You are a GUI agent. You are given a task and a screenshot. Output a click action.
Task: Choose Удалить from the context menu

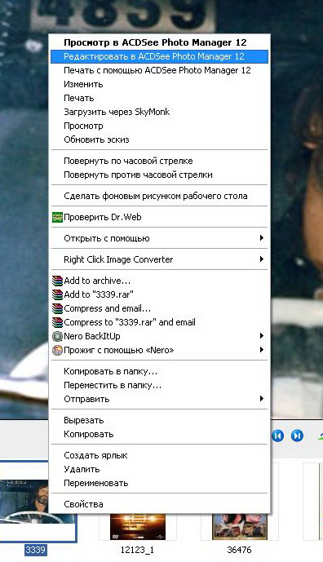pyautogui.click(x=160, y=469)
